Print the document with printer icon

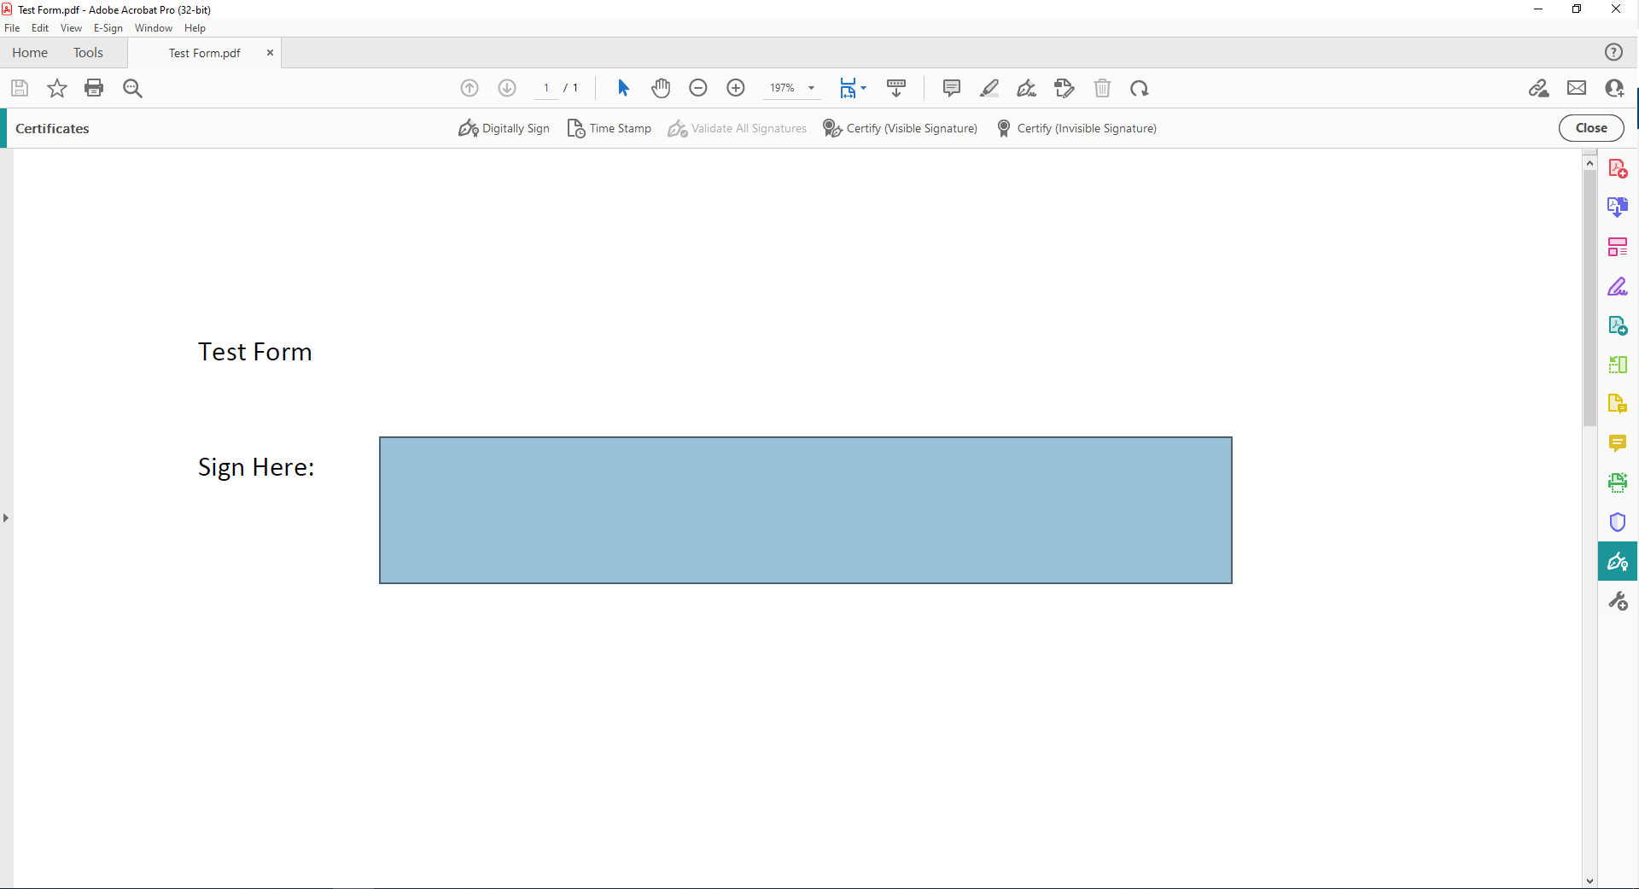click(x=94, y=88)
